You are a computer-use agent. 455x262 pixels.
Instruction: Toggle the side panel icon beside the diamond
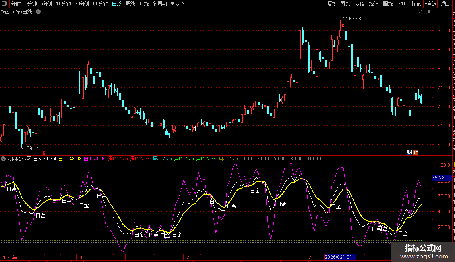(427, 12)
